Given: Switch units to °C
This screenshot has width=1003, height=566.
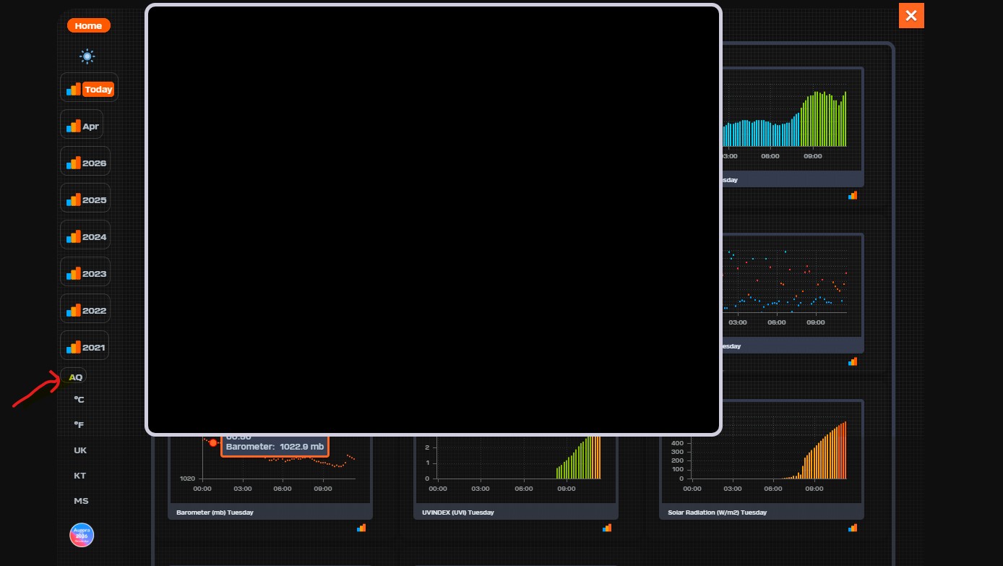Looking at the screenshot, I should click(x=79, y=400).
